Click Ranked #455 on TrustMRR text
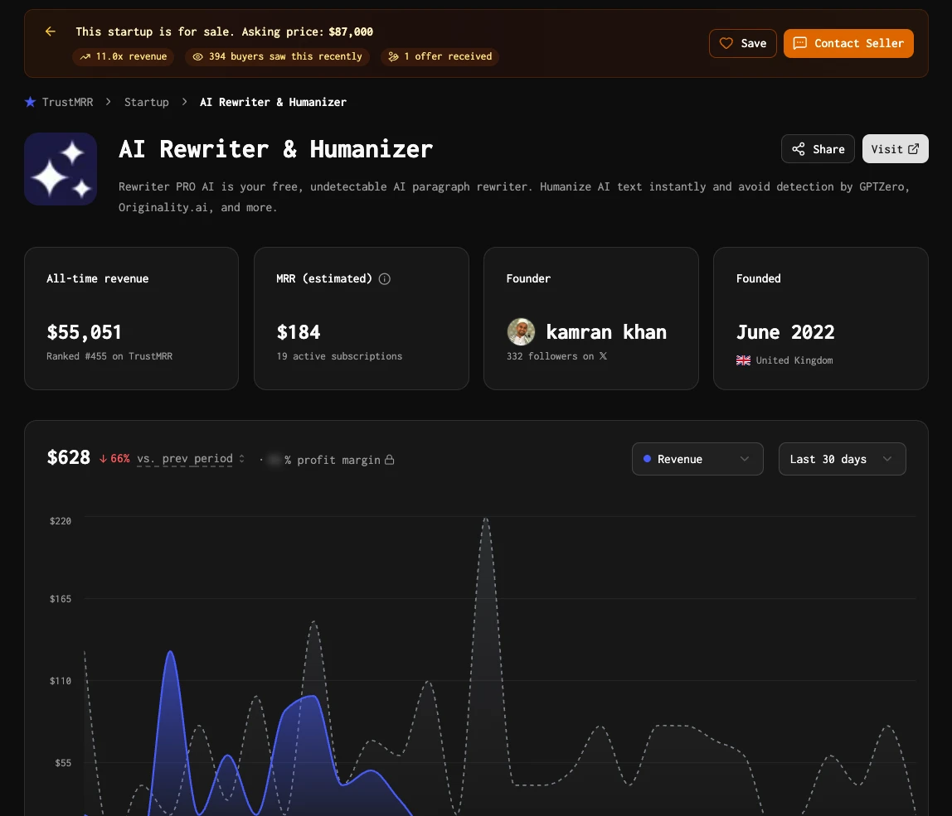 pyautogui.click(x=109, y=356)
